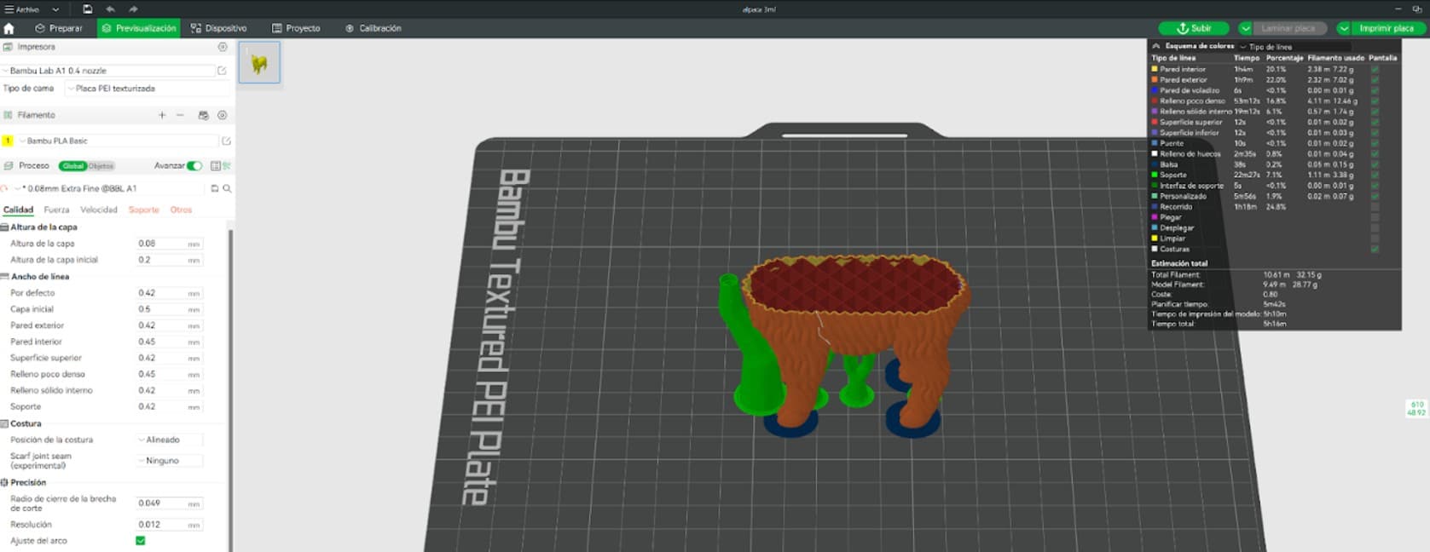Collapse the color scheme legend panel
The image size is (1430, 552).
click(1156, 46)
